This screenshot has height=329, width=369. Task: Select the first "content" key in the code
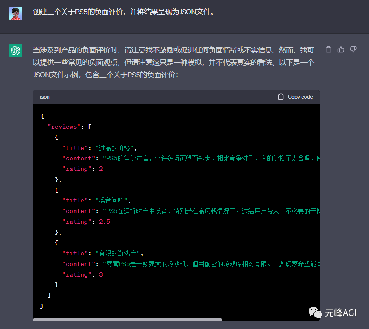78,158
